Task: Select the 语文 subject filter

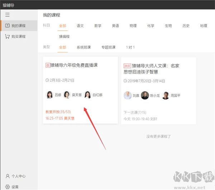Action: [80, 26]
